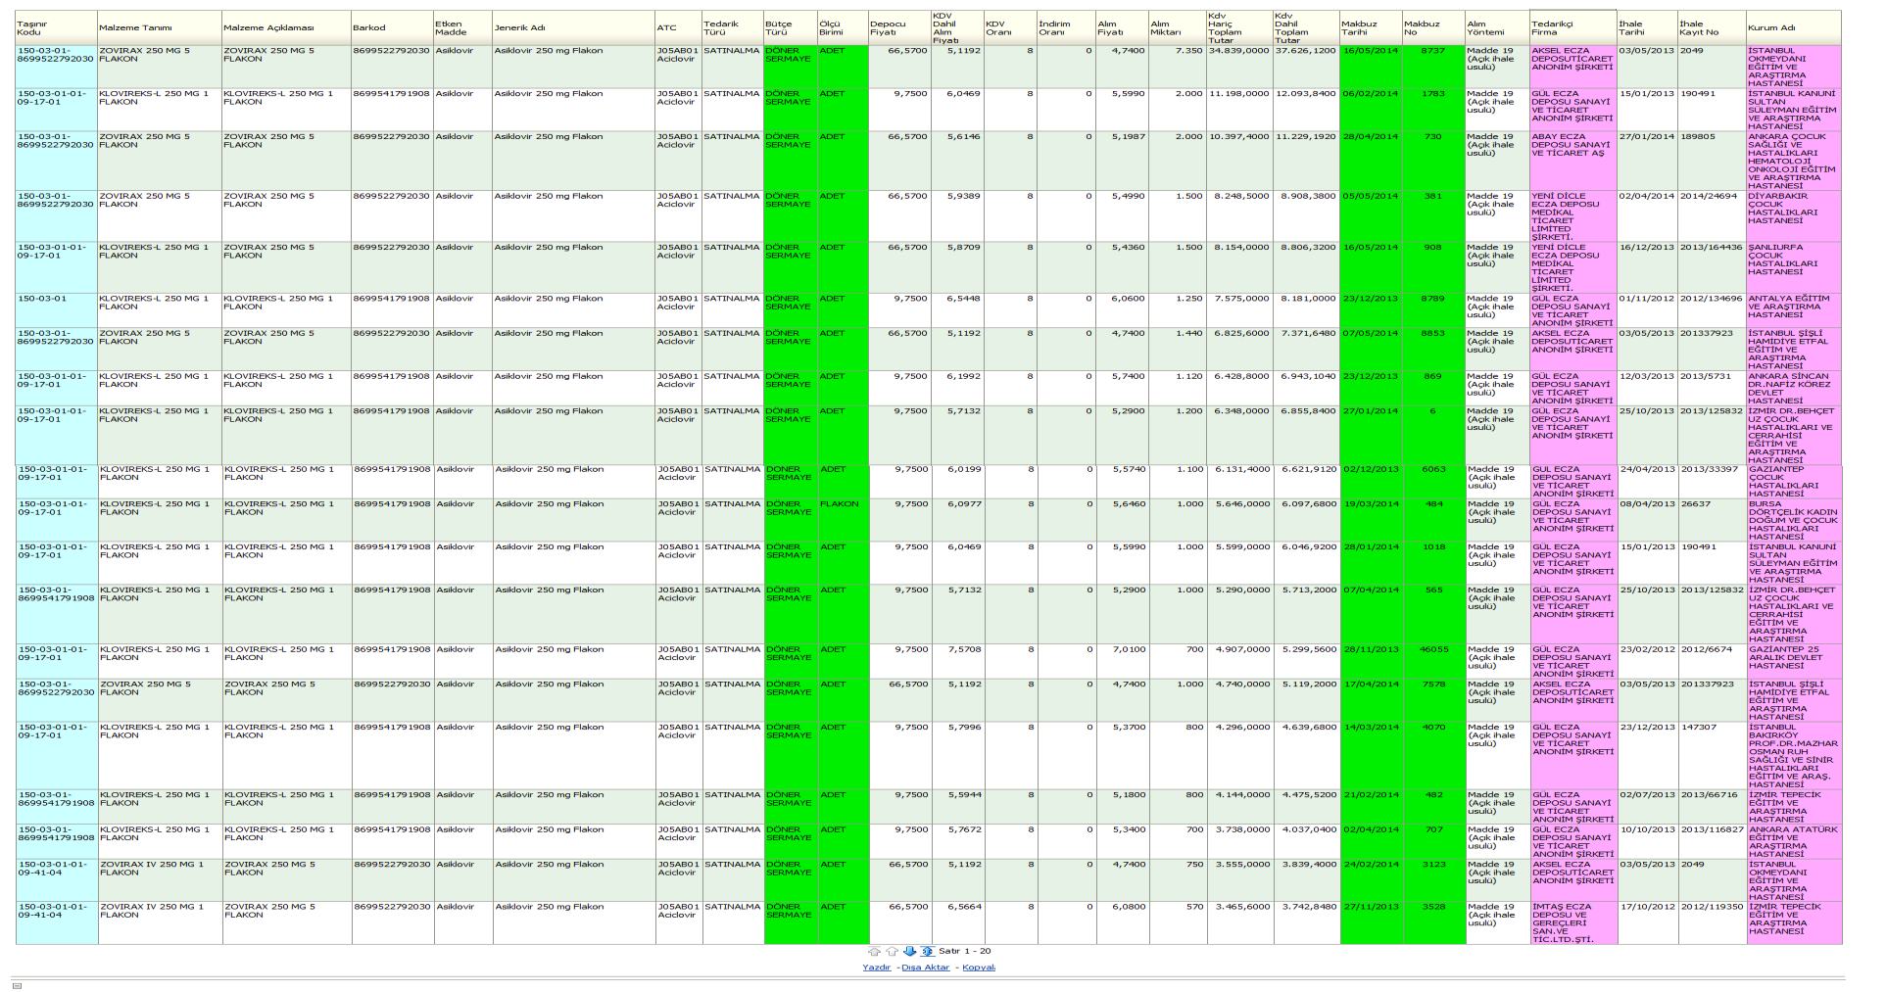
Task: Select the total cell 34.839,0000
Action: 1238,67
